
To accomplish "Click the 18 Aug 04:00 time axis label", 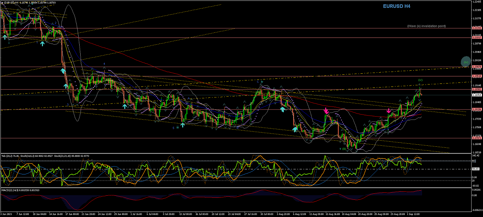I will (349, 214).
